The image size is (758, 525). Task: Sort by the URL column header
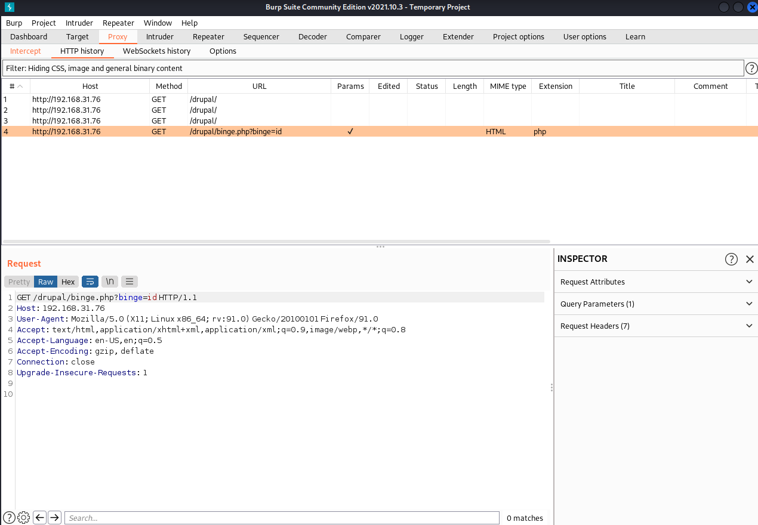[x=260, y=86]
